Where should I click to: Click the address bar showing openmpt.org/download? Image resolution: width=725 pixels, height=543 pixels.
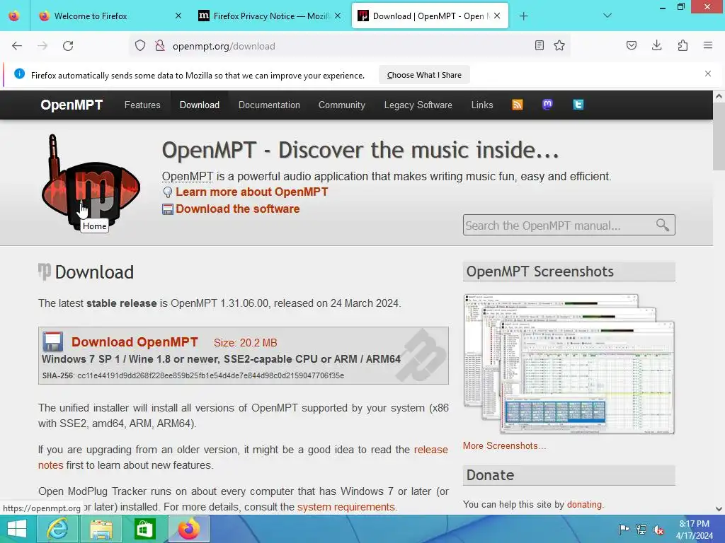(351, 46)
